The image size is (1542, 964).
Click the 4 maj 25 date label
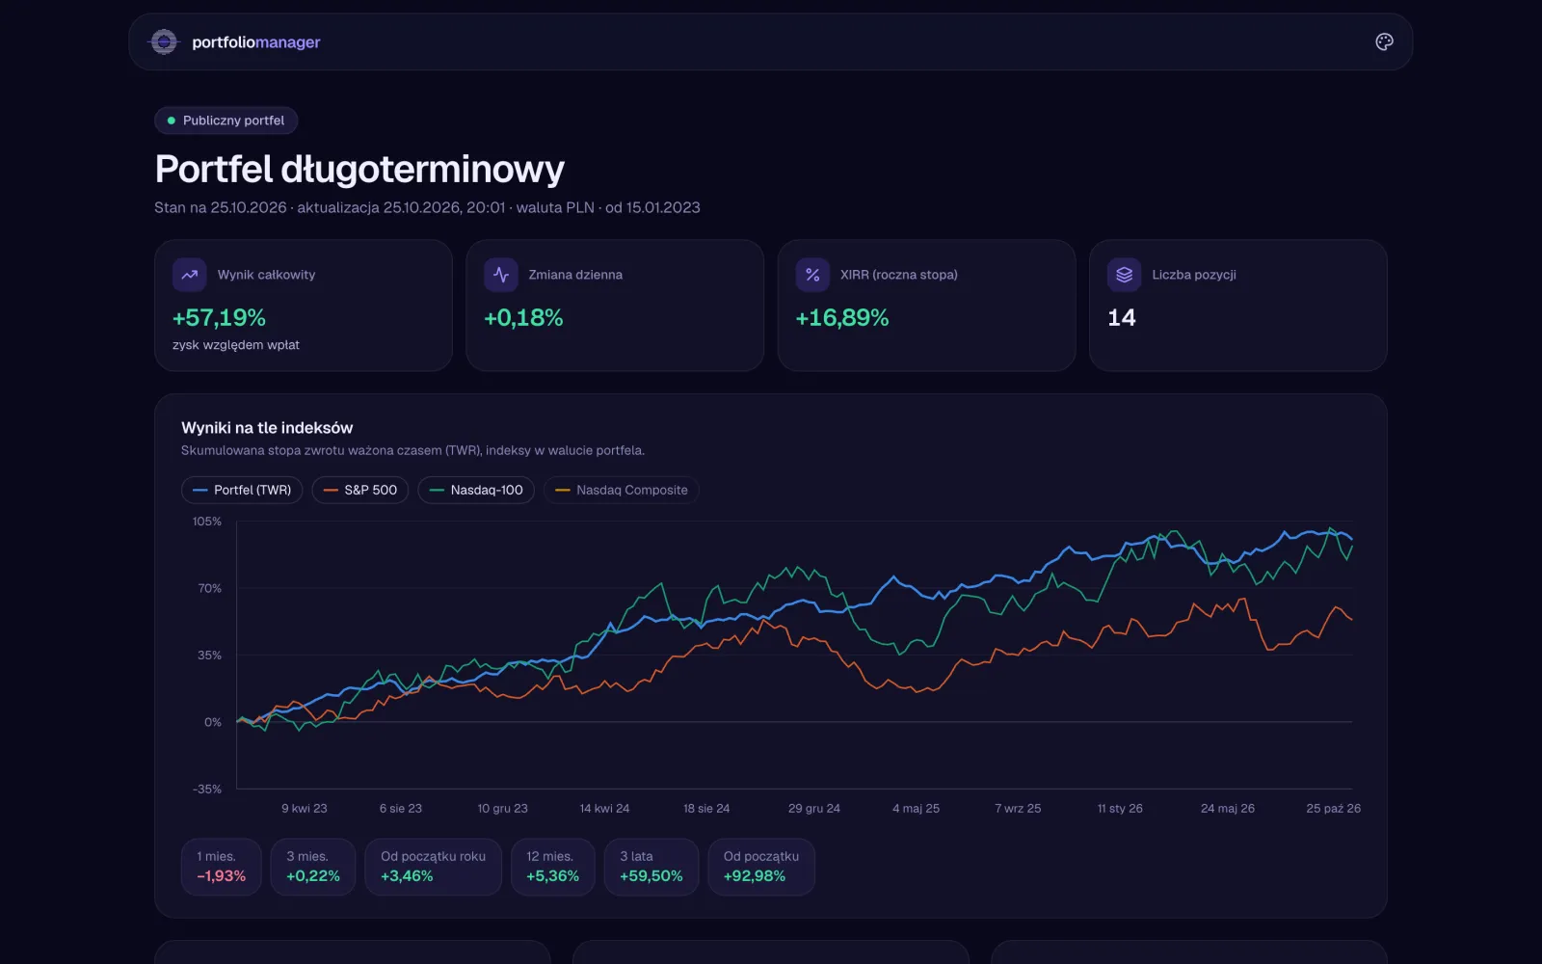916,809
